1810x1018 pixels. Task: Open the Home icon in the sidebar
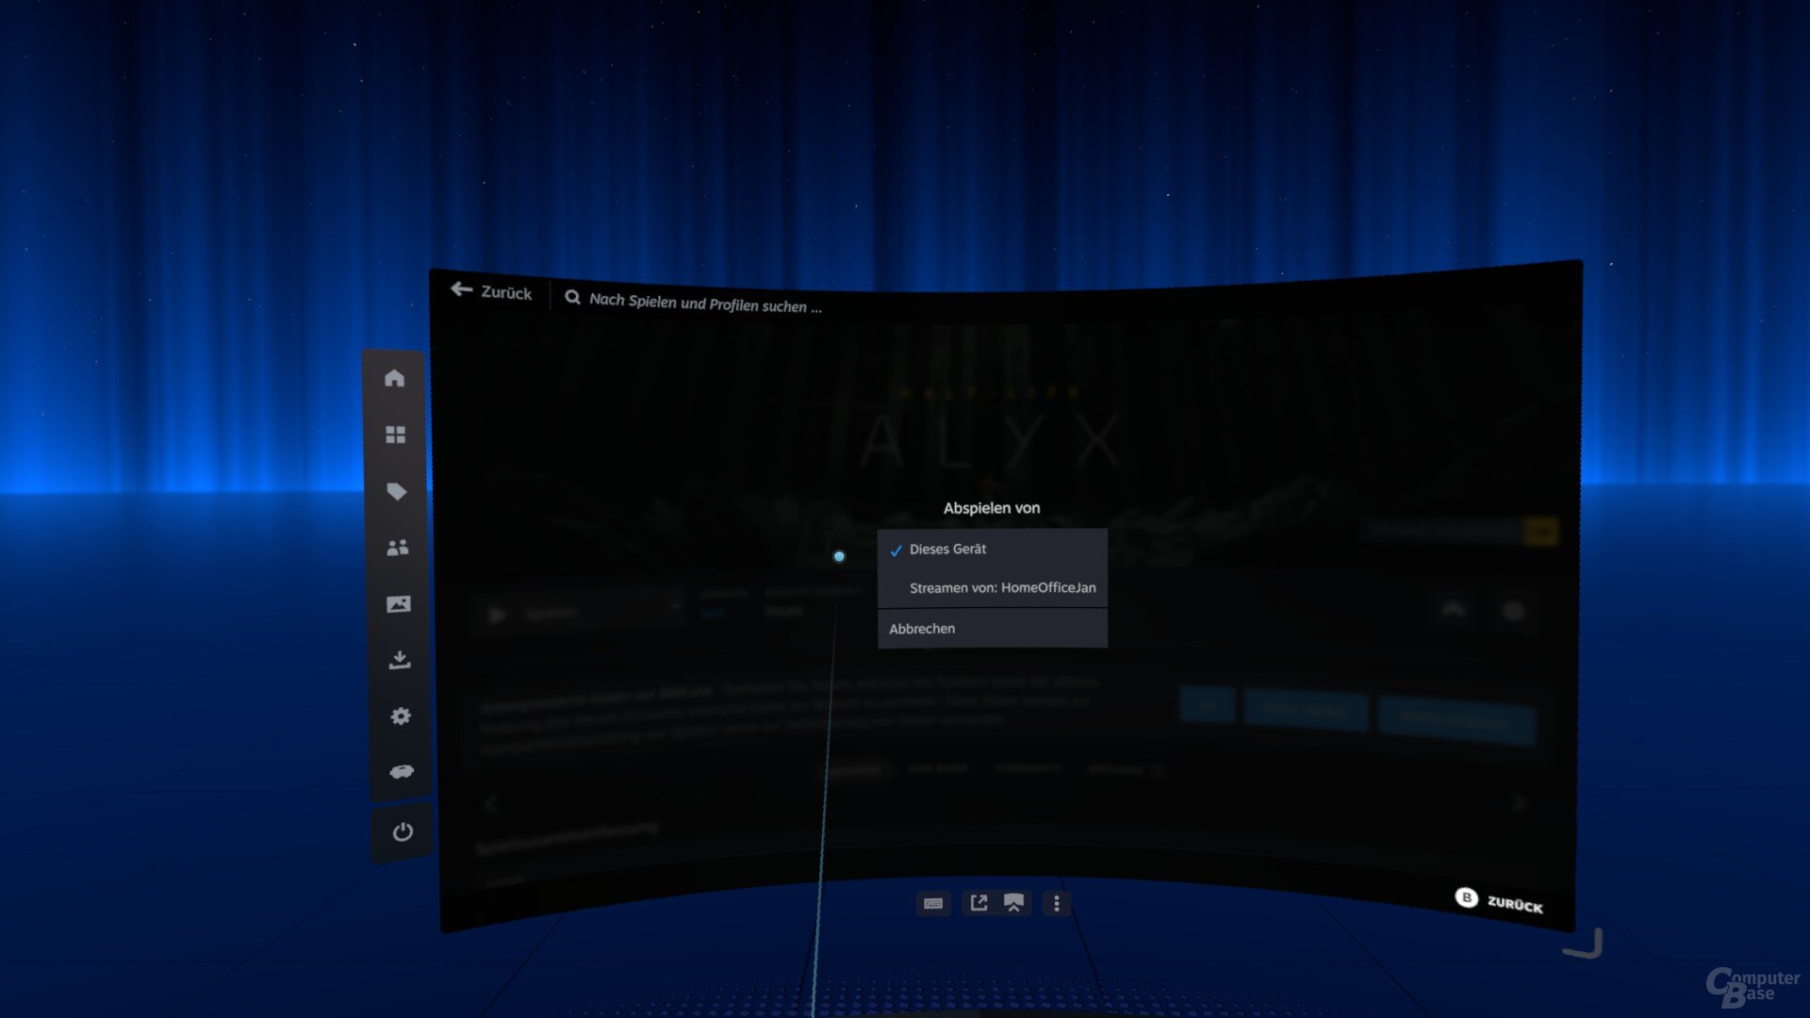point(394,378)
